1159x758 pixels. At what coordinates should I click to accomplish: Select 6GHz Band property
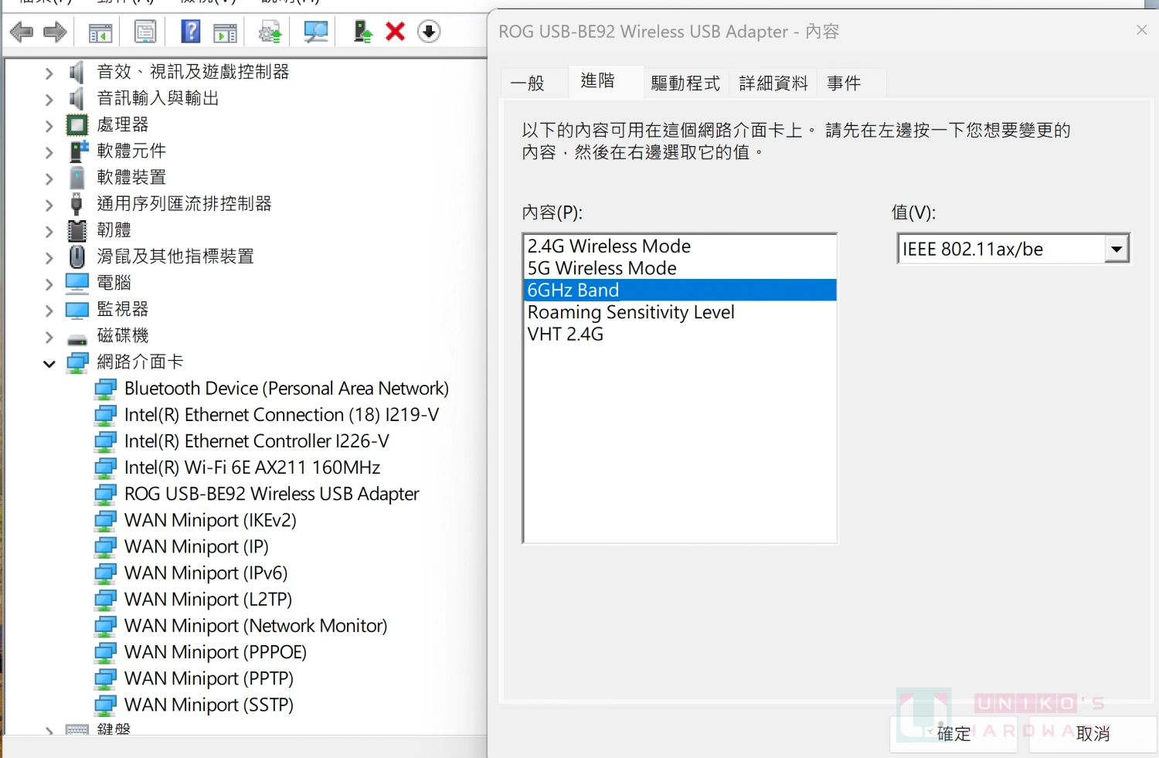(x=679, y=290)
